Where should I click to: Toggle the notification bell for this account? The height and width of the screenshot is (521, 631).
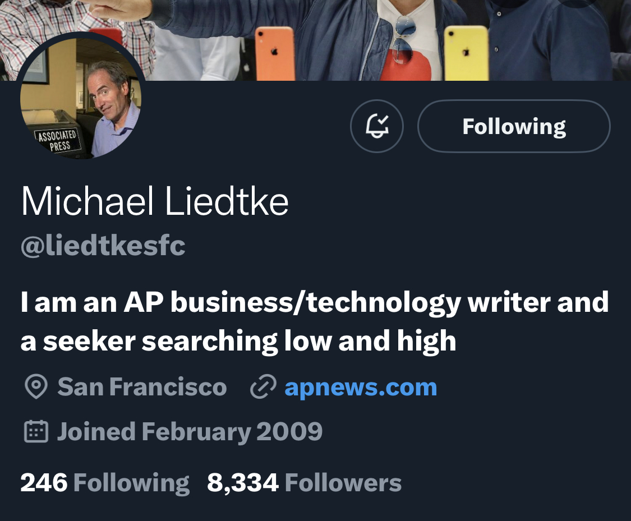coord(377,126)
